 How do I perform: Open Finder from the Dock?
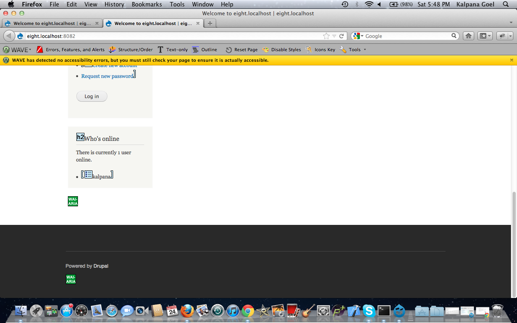click(21, 311)
